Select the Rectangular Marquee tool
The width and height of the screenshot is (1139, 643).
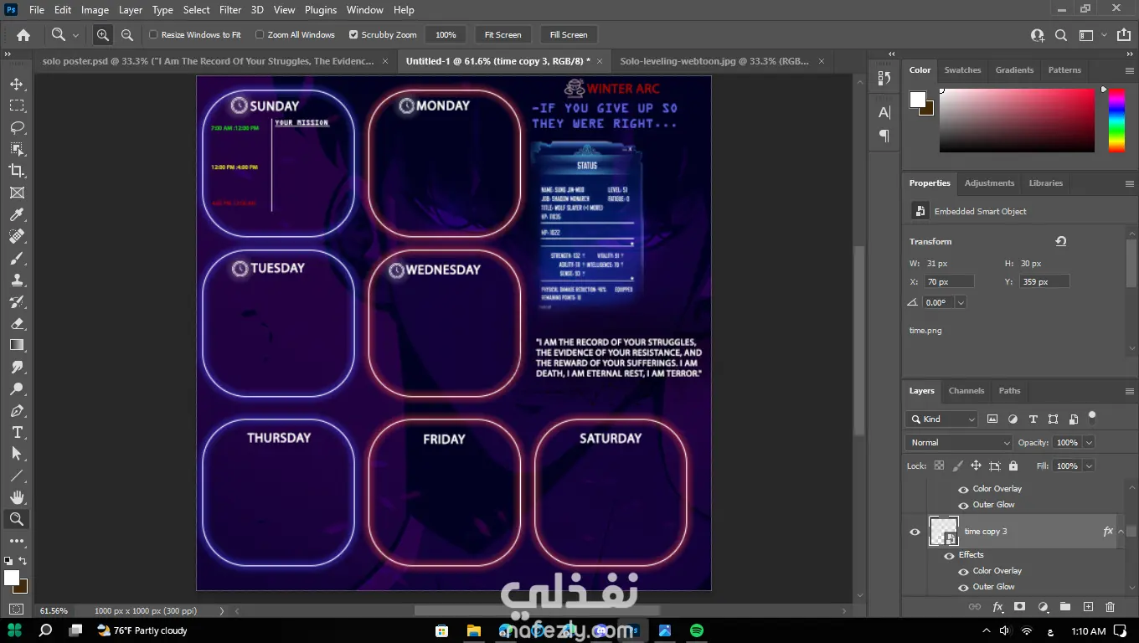pos(17,105)
